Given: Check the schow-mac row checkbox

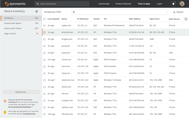Looking at the screenshot, I should [44, 60].
